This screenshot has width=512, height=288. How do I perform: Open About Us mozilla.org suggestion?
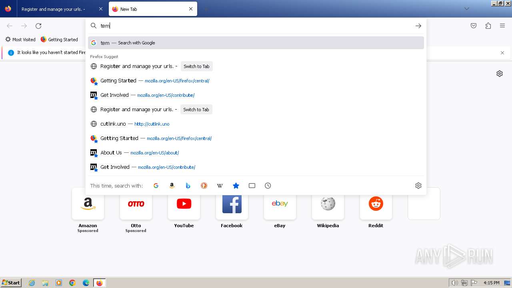[x=256, y=153]
